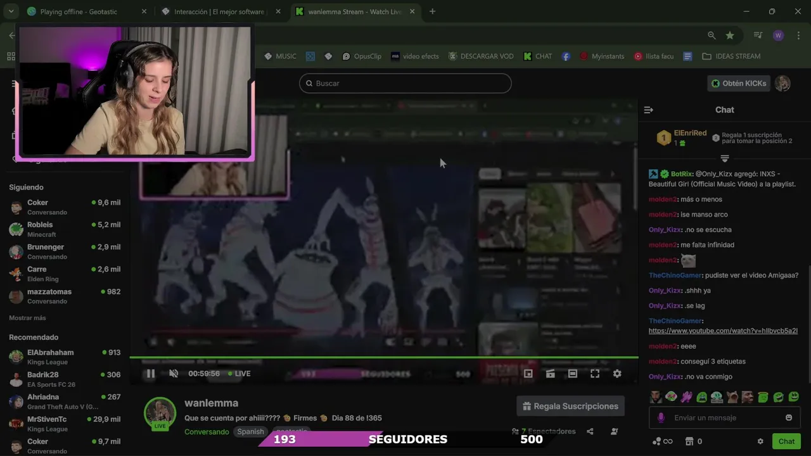Open chat settings gear beside Chat button
Viewport: 811px width, 456px height.
pyautogui.click(x=760, y=441)
